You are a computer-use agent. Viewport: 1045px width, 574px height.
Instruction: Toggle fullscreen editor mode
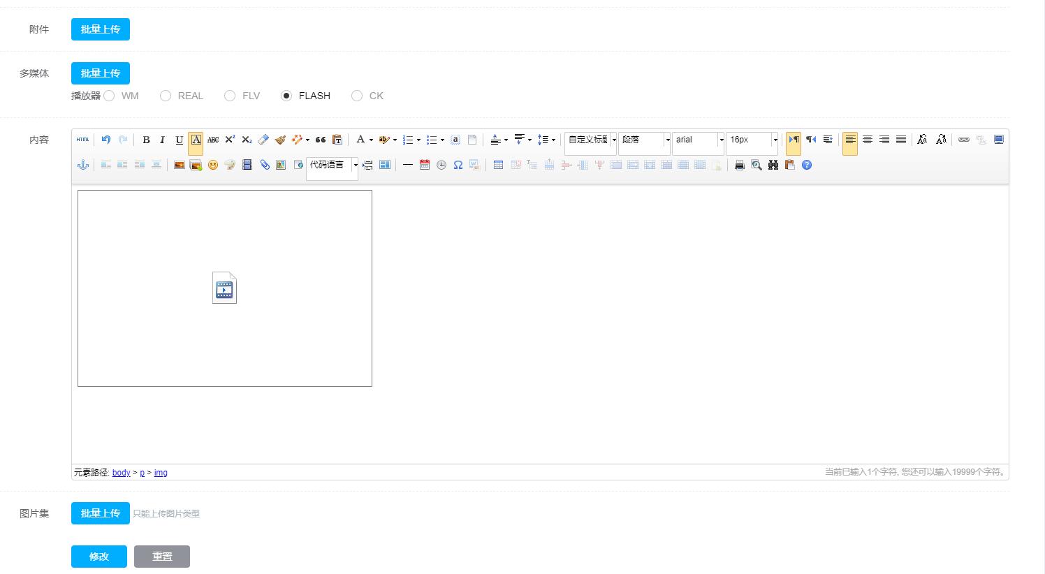point(999,140)
